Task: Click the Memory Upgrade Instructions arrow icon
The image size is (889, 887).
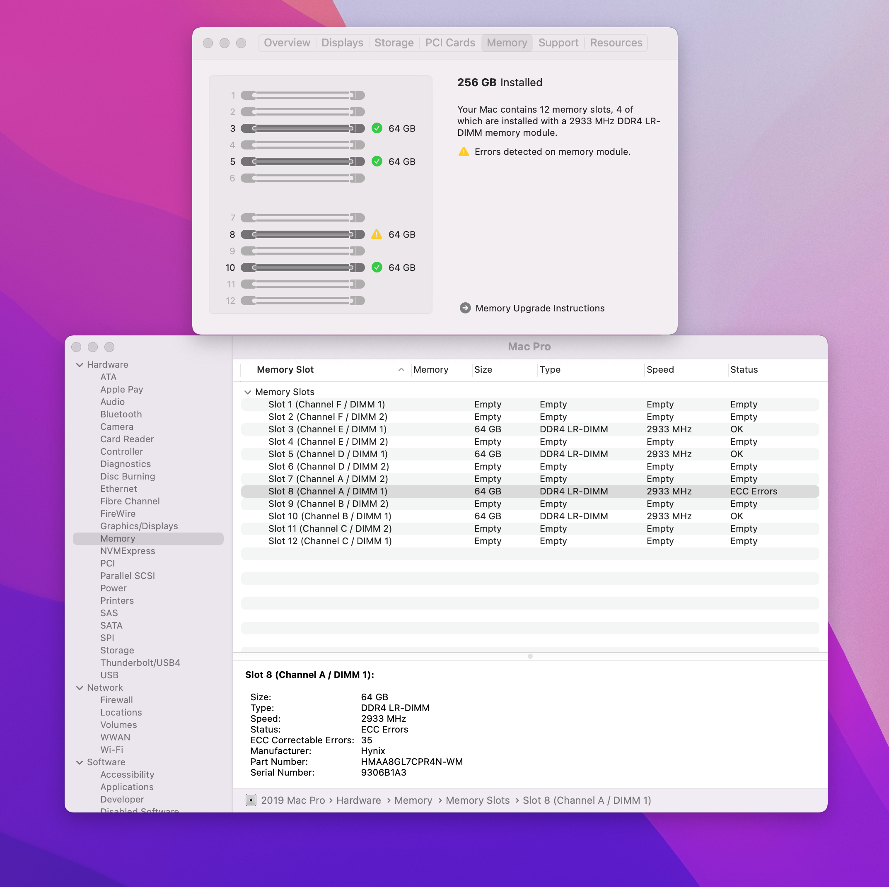Action: tap(465, 308)
